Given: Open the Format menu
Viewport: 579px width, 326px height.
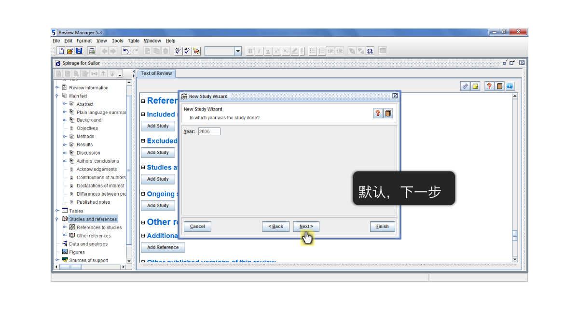Looking at the screenshot, I should [x=84, y=41].
